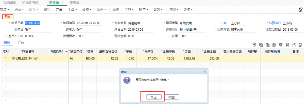Image resolution: width=304 pixels, height=104 pixels.
Task: Click the location pin icon above the table
Action: click(255, 45)
